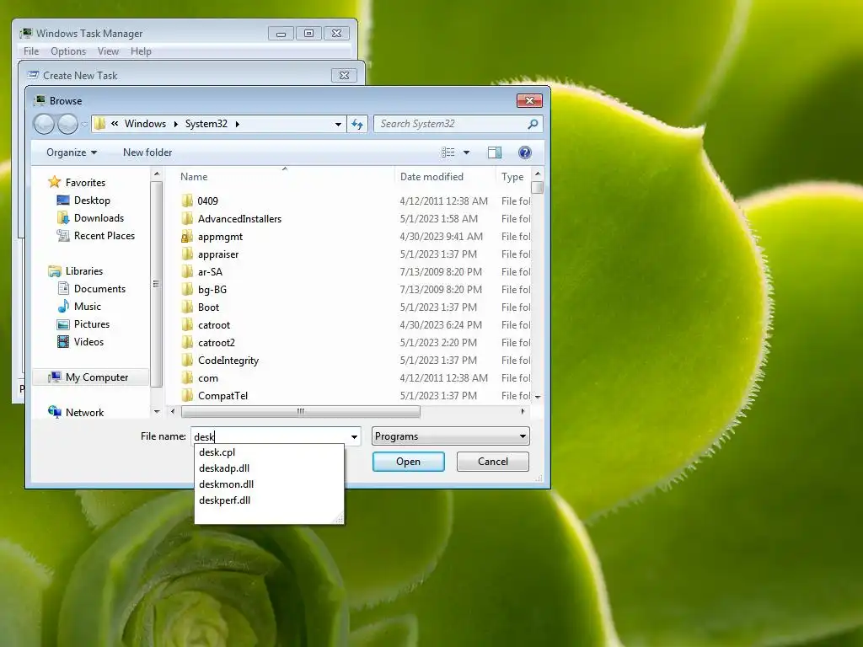Click the Pictures library icon

pyautogui.click(x=63, y=324)
